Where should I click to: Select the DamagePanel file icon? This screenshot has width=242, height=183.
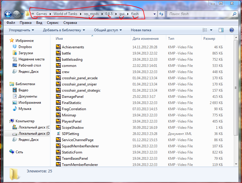tap(58, 96)
